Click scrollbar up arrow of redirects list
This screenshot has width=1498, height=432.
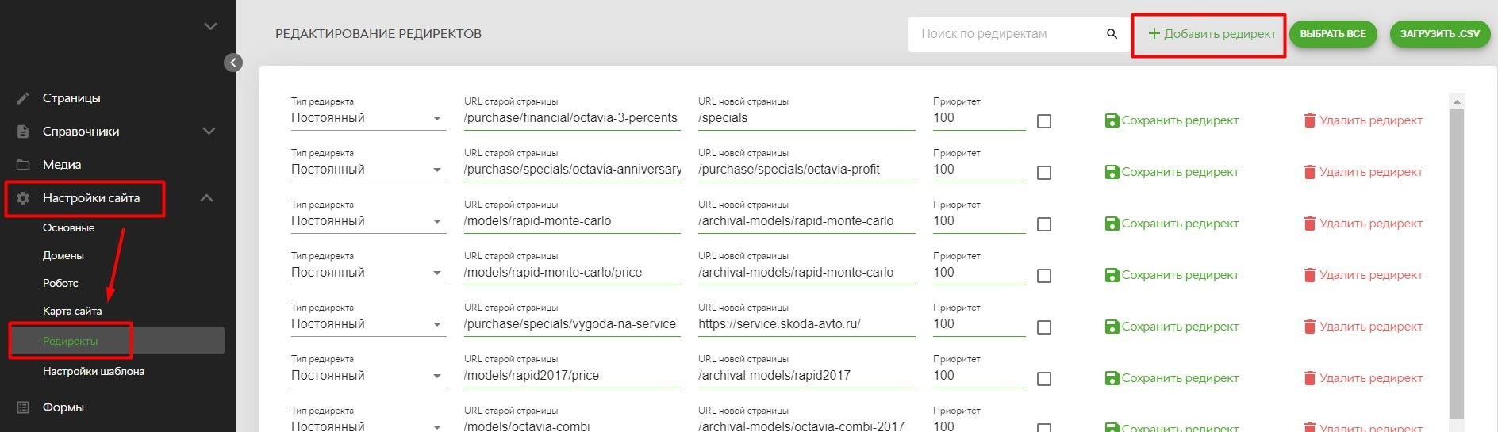point(1457,101)
